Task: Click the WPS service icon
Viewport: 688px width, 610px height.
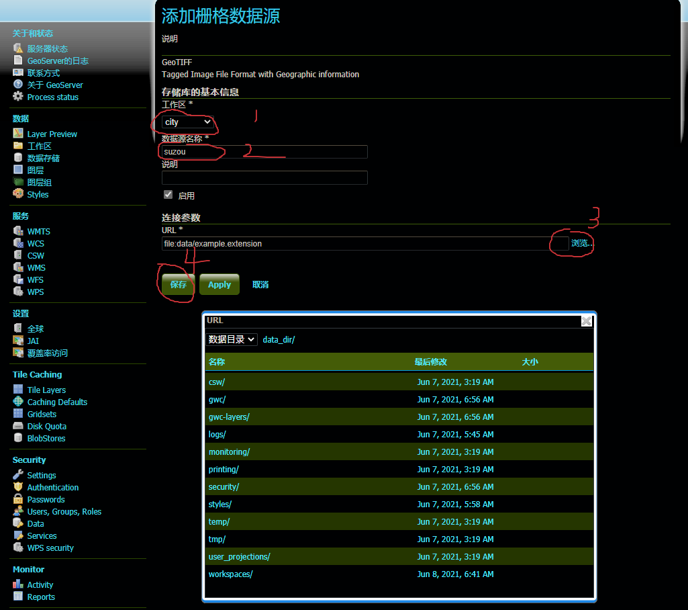Action: (x=18, y=291)
